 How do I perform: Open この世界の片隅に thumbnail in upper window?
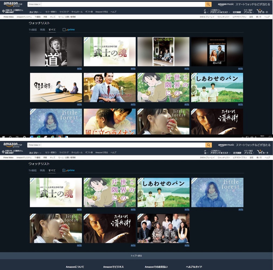point(163,87)
